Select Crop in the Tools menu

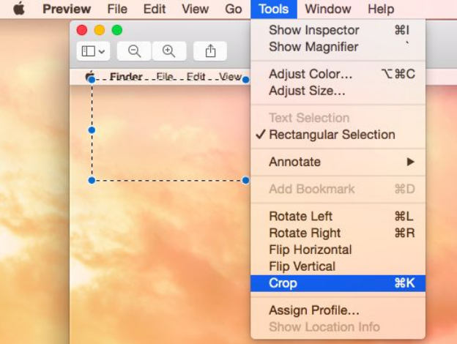point(338,283)
